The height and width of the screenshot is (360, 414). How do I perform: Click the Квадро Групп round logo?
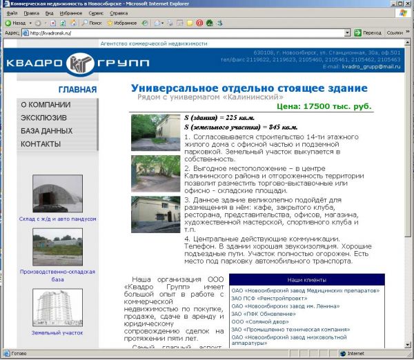80,63
